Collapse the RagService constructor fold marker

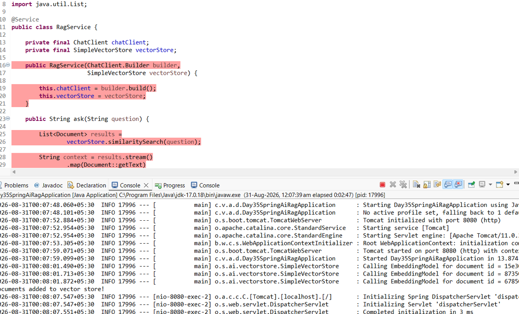coord(8,65)
